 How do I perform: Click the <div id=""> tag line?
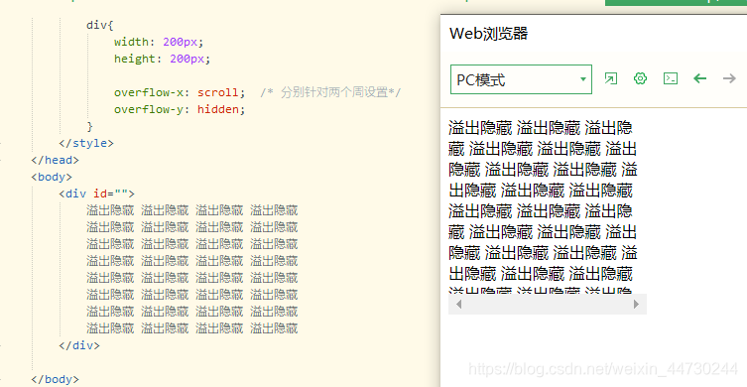[96, 193]
